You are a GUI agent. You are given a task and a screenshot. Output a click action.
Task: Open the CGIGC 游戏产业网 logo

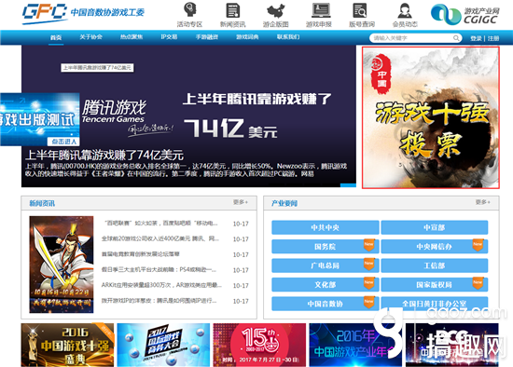[465, 15]
